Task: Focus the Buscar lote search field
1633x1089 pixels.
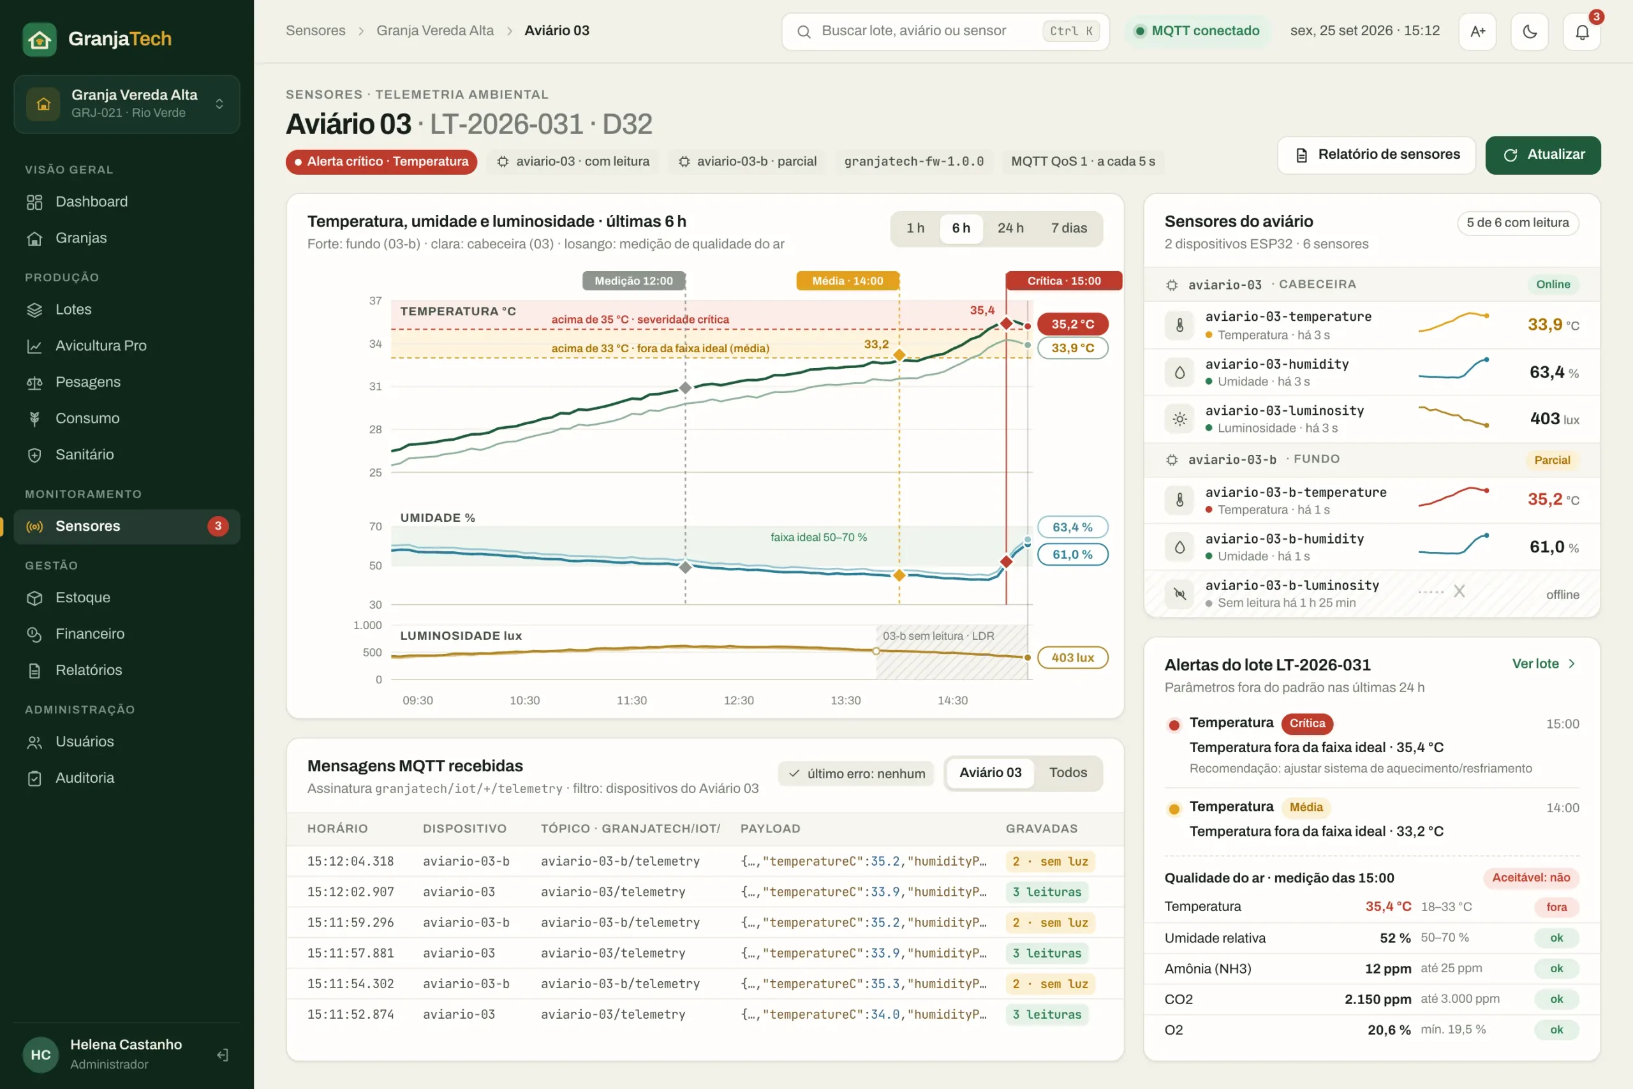Action: tap(945, 31)
